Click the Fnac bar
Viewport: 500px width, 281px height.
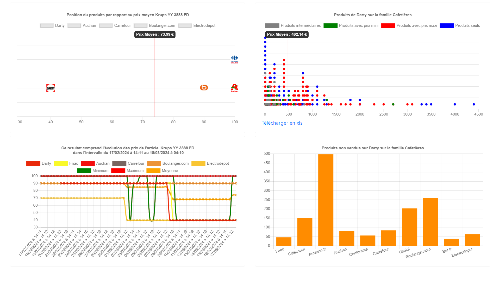(x=284, y=241)
